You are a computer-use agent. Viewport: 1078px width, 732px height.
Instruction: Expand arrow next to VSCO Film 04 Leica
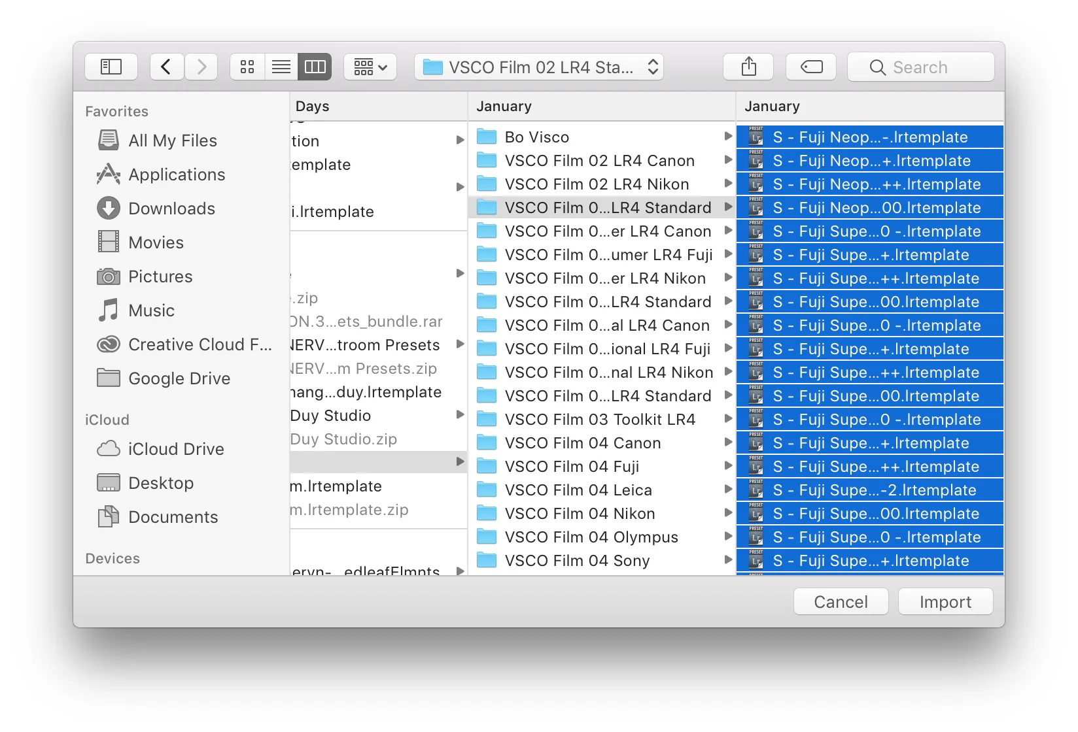tap(727, 490)
